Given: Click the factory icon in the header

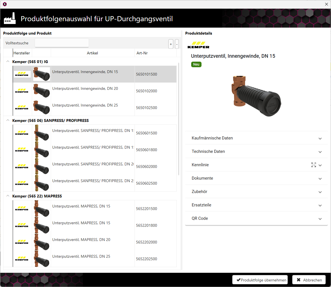Looking at the screenshot, I should (10, 18).
